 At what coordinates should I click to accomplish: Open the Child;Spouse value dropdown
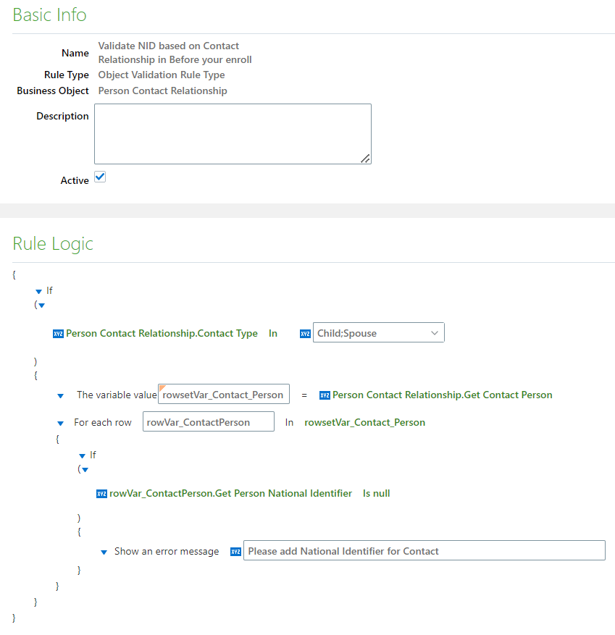435,333
